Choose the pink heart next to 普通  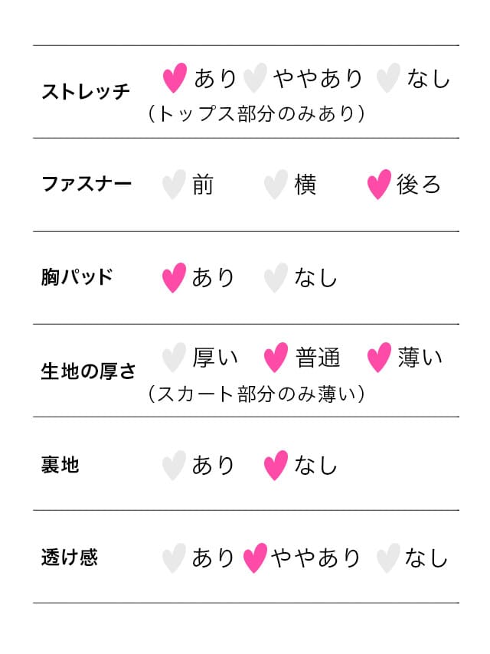276,357
